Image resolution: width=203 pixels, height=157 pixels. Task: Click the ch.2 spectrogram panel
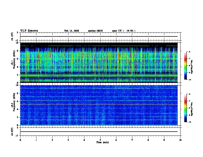click(99, 105)
